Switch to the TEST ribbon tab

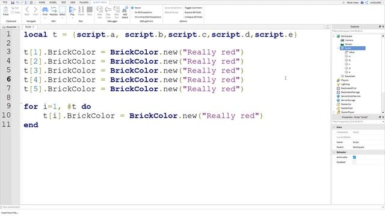(x=64, y=2)
